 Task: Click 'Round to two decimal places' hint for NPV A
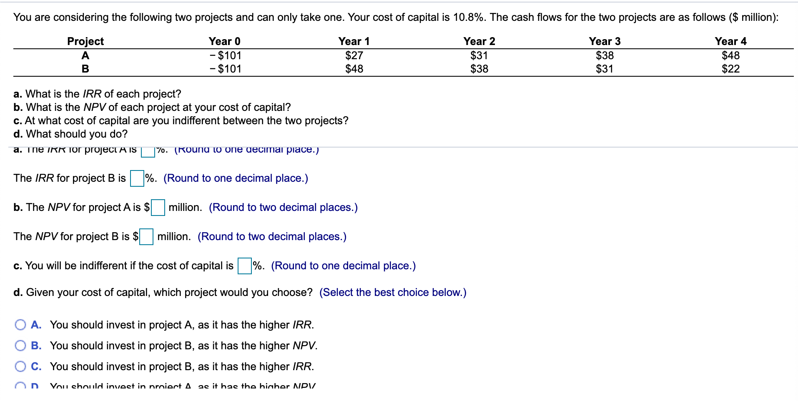click(x=284, y=208)
